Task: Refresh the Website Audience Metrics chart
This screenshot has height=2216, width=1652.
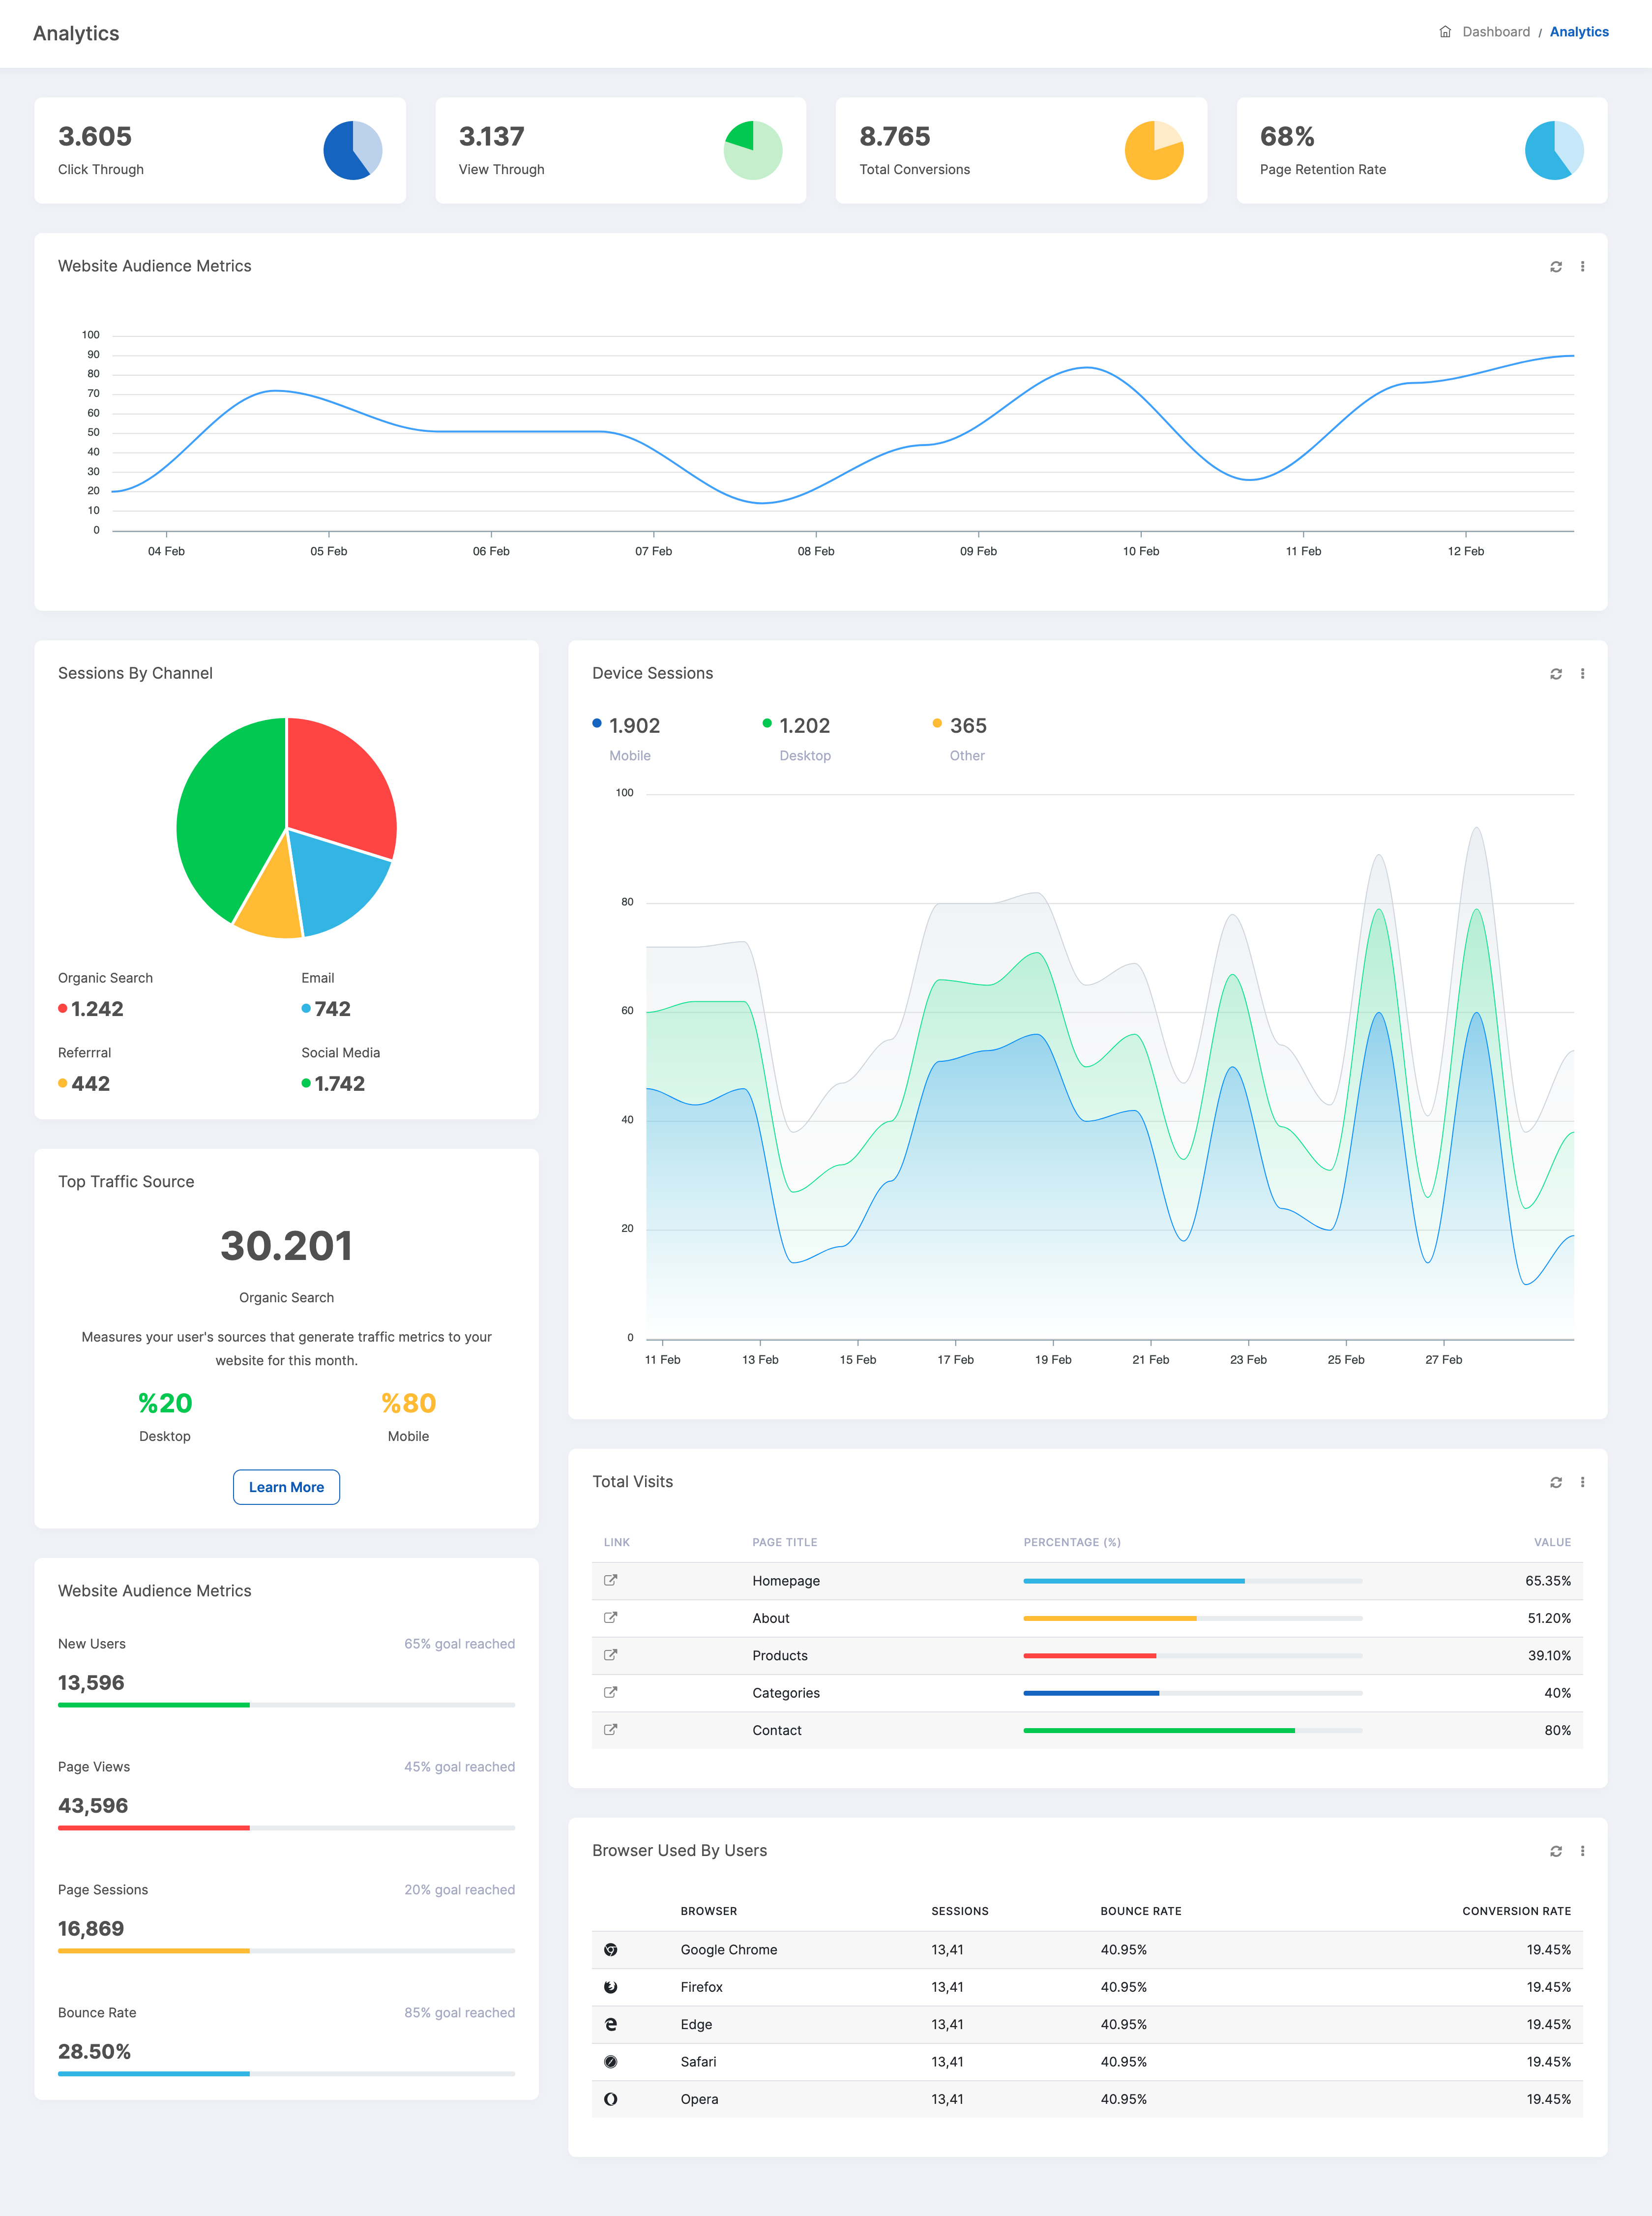Action: click(x=1555, y=267)
